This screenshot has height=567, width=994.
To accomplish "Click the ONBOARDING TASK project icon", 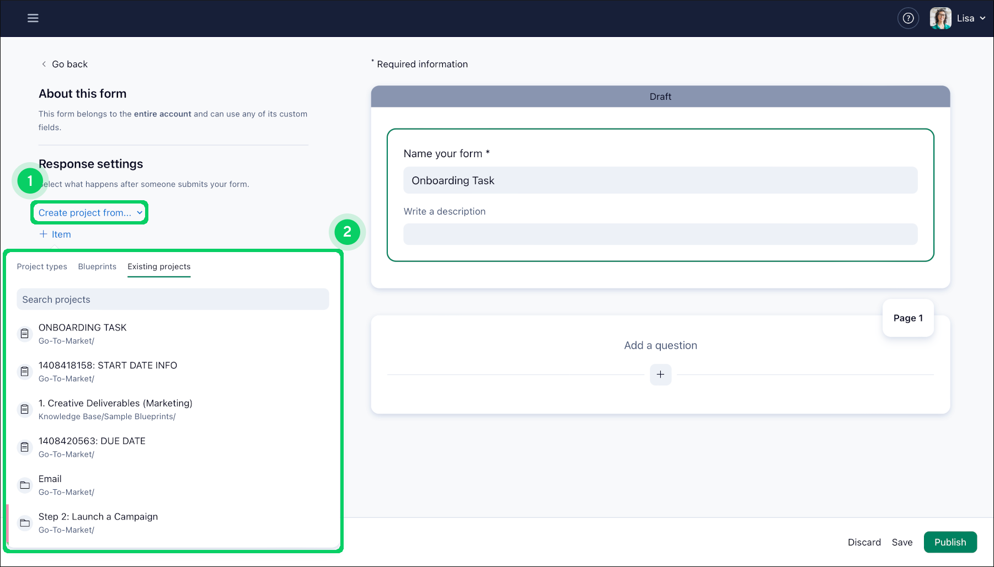I will tap(25, 334).
